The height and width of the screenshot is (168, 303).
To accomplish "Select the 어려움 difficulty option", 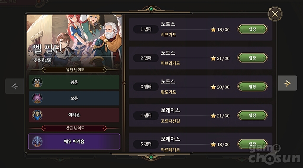I will click(x=74, y=115).
